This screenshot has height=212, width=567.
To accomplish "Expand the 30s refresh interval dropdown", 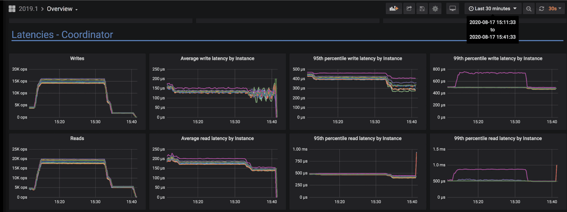I will click(555, 9).
